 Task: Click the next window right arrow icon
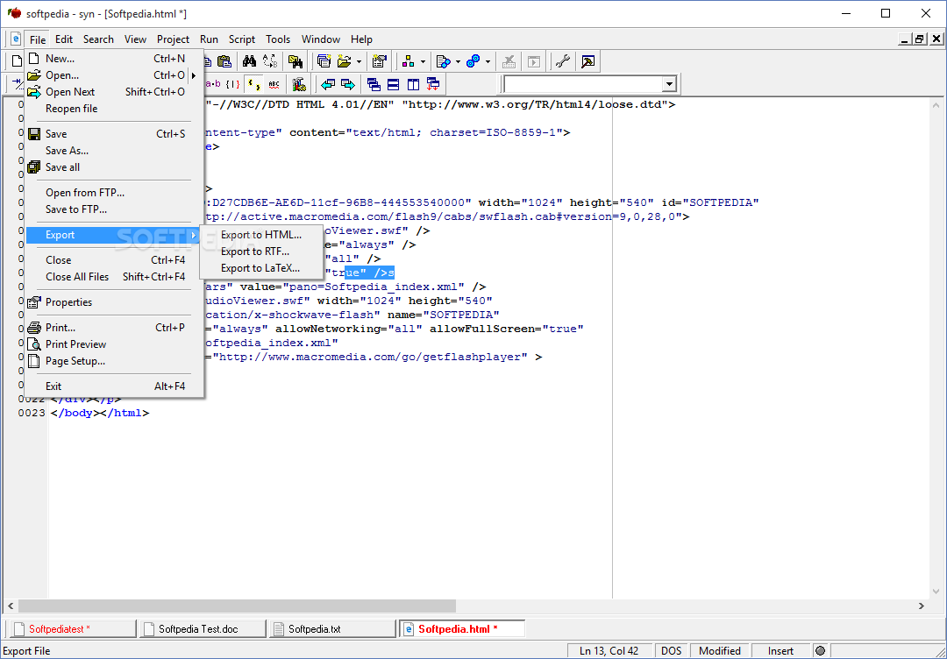tap(348, 84)
